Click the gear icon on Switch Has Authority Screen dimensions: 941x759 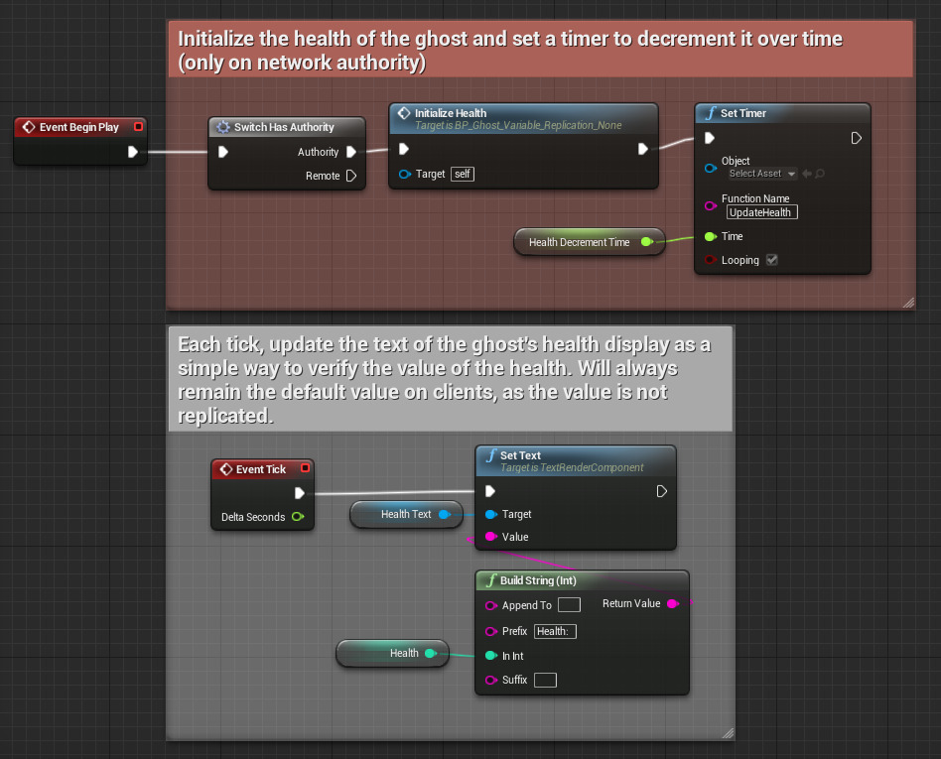pos(223,127)
